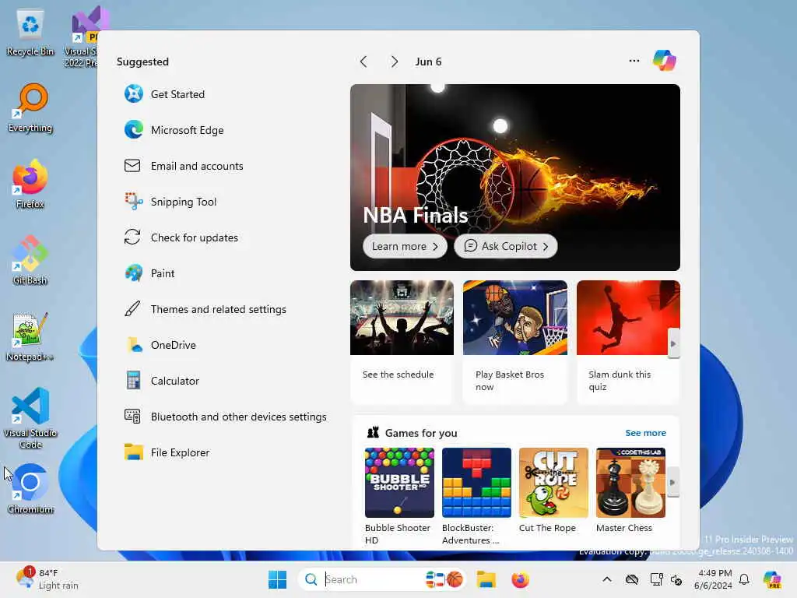Viewport: 797px width, 598px height.
Task: Click the Copilot logo in the search panel
Action: coord(665,61)
